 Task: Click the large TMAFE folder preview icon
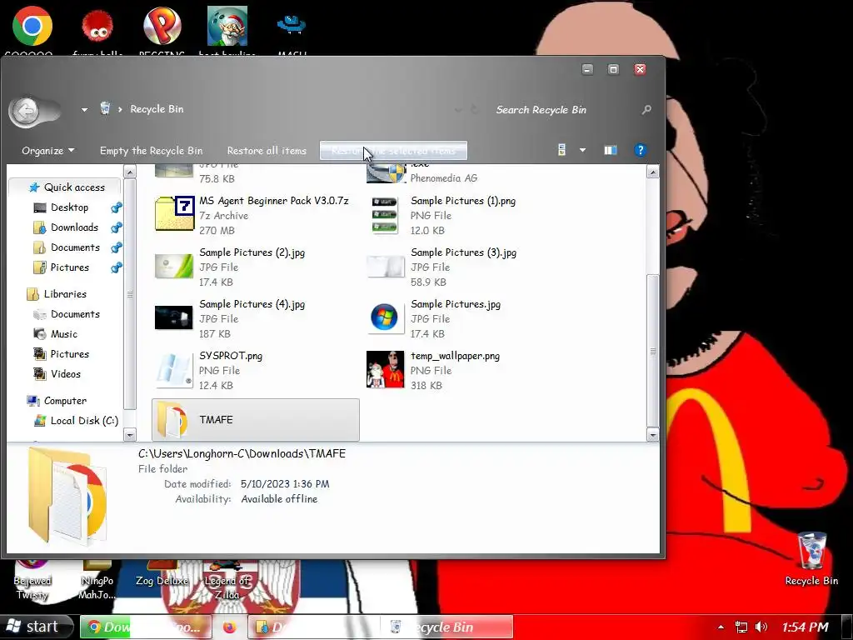pos(67,495)
